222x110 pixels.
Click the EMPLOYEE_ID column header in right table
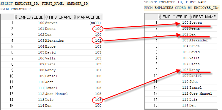point(174,17)
